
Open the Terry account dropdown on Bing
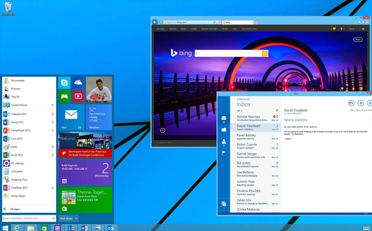pos(353,29)
